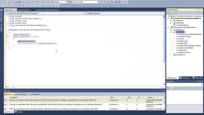
Task: Click Refresh icon in Solution Explorer toolbar
Action: [176, 13]
